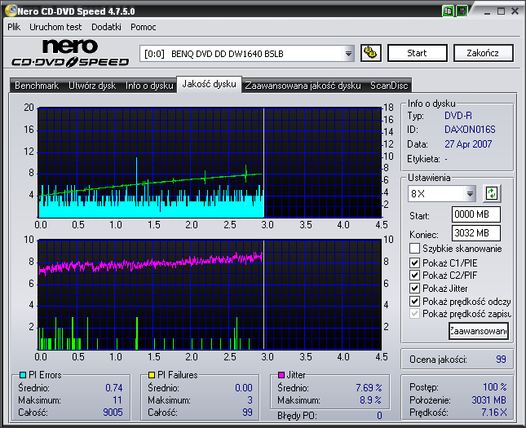Expand the 8X speed dropdown
Viewport: 526px width, 428px height.
[470, 193]
